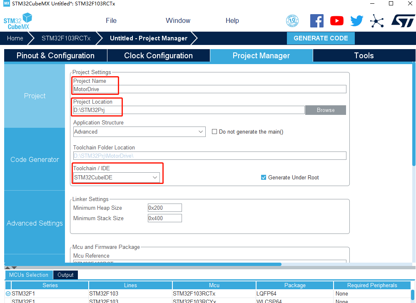This screenshot has width=416, height=303.
Task: Click the STM32F103 Lines cell in first row
Action: pyautogui.click(x=130, y=293)
